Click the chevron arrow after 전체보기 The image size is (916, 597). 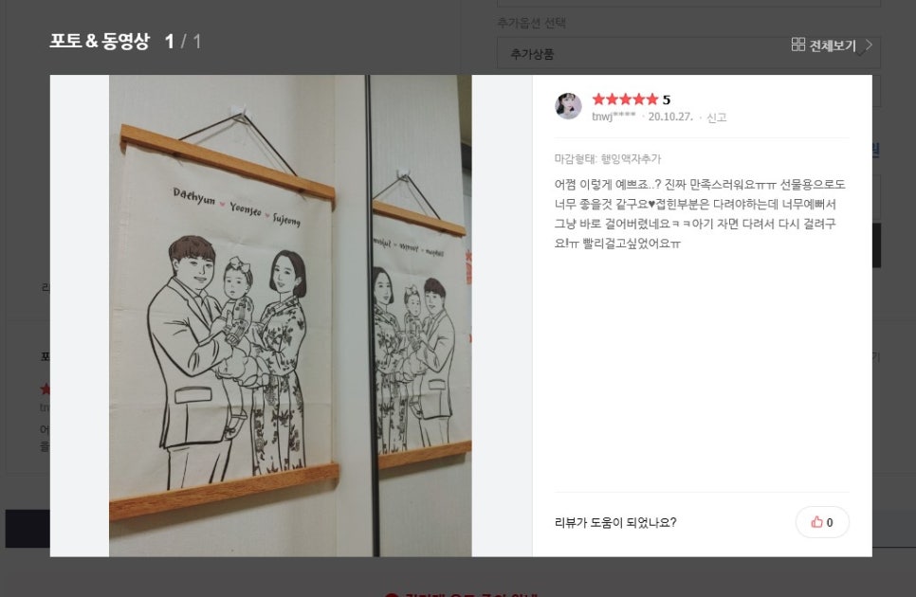[x=869, y=45]
